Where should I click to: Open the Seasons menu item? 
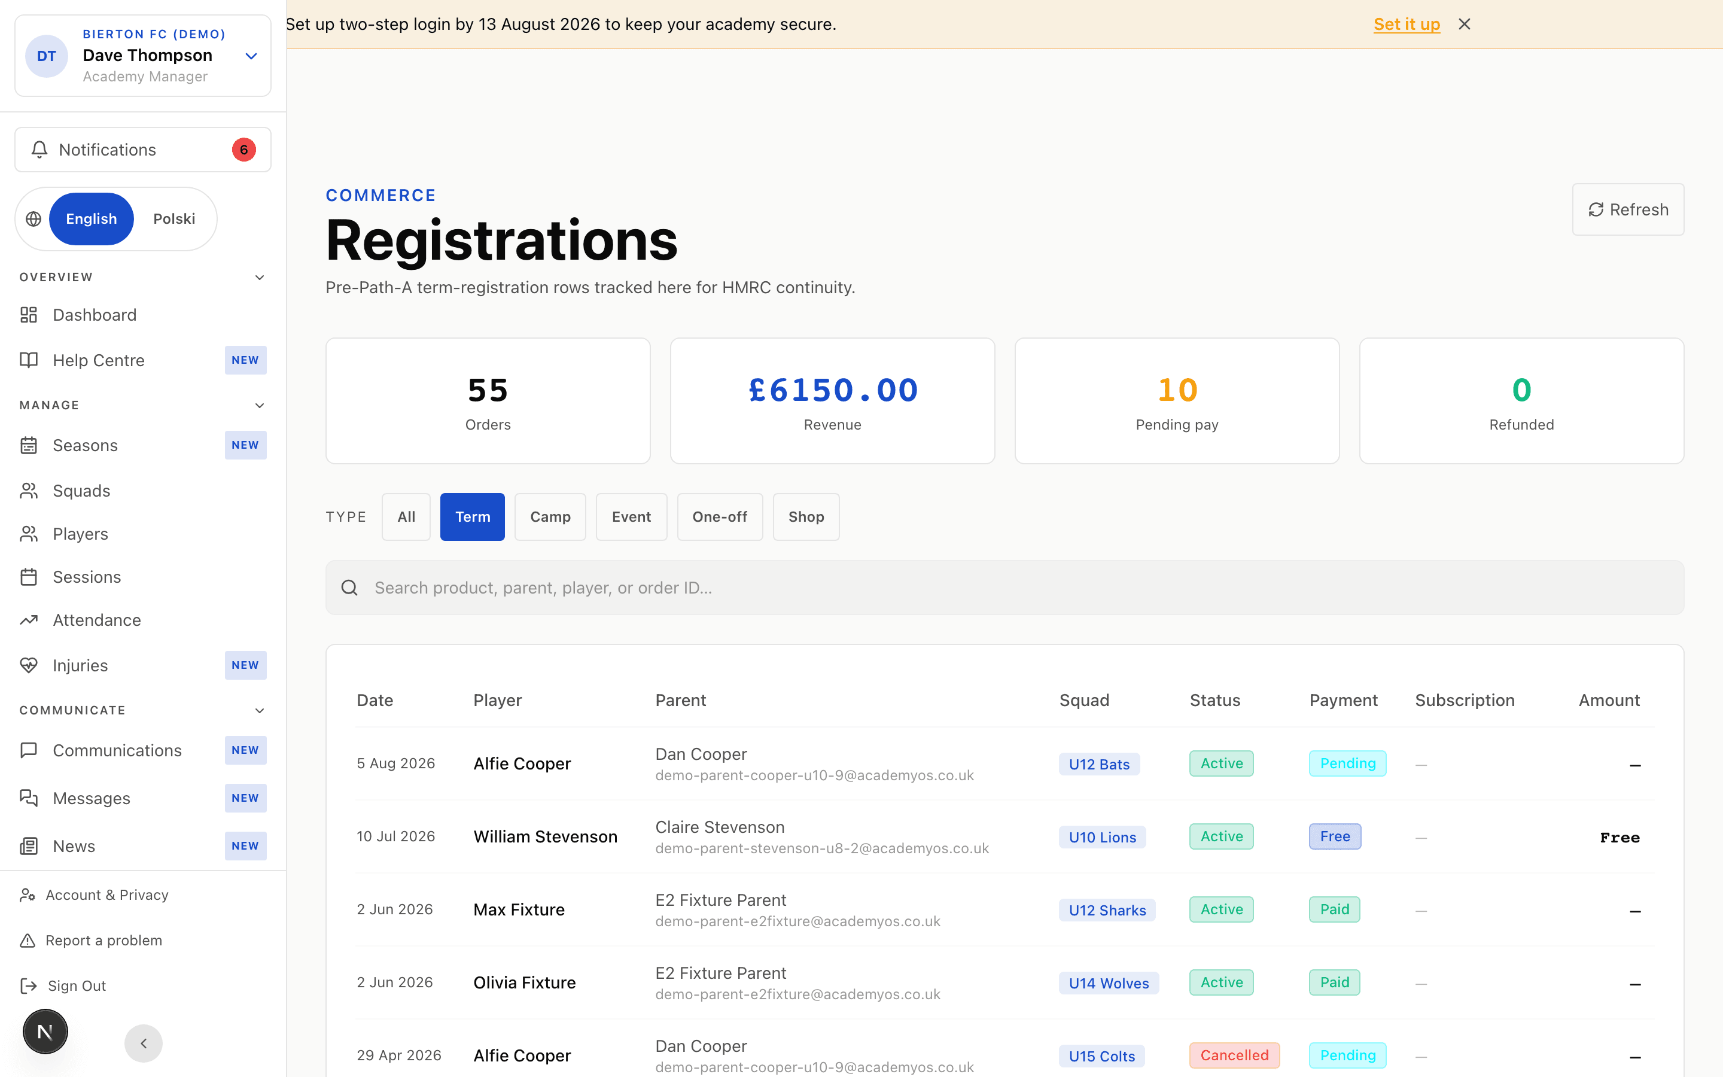click(x=142, y=445)
